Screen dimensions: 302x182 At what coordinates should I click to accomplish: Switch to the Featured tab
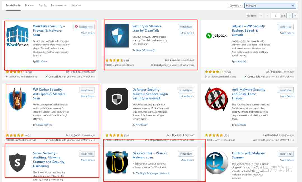30,5
